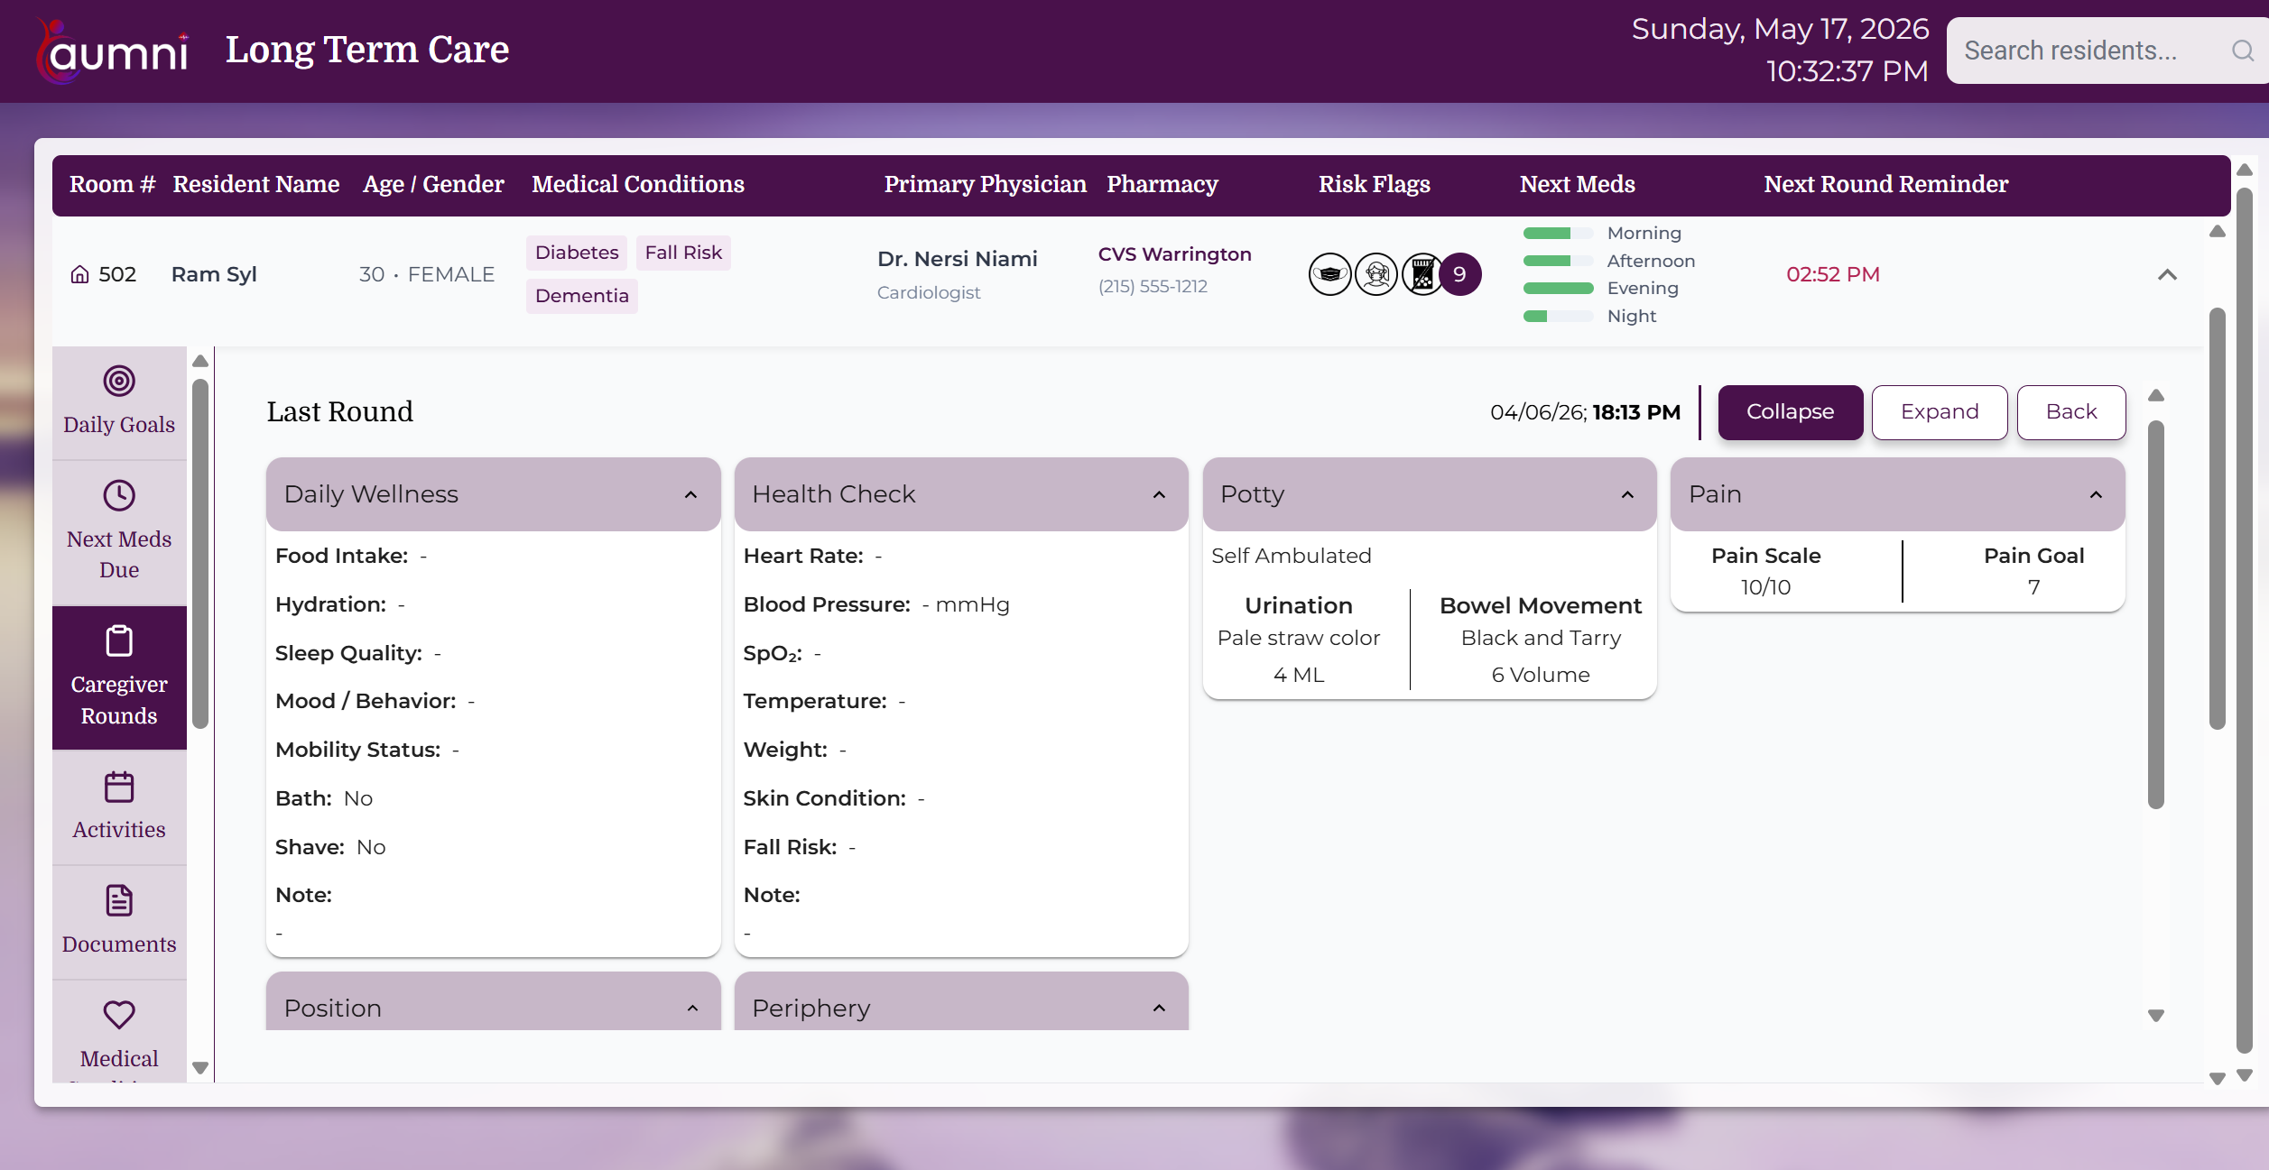
Task: Click the face mask risk flag icon
Action: pos(1329,274)
